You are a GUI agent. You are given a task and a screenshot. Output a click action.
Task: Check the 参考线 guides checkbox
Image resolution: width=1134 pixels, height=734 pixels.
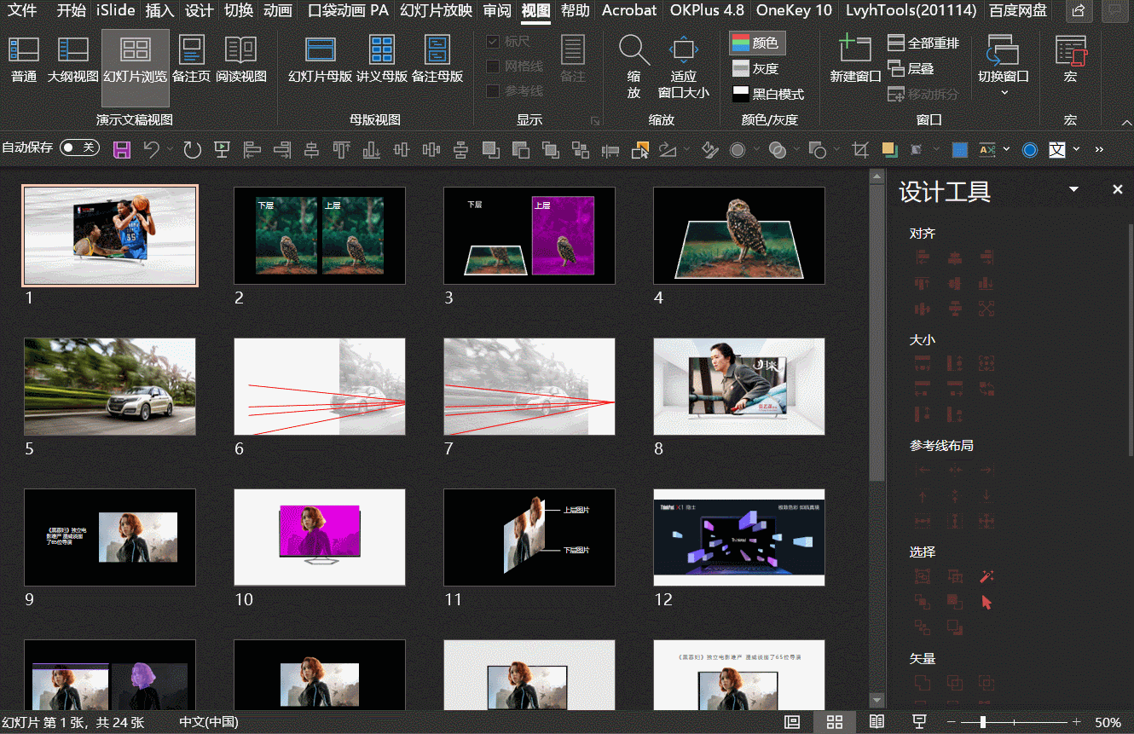click(x=493, y=90)
